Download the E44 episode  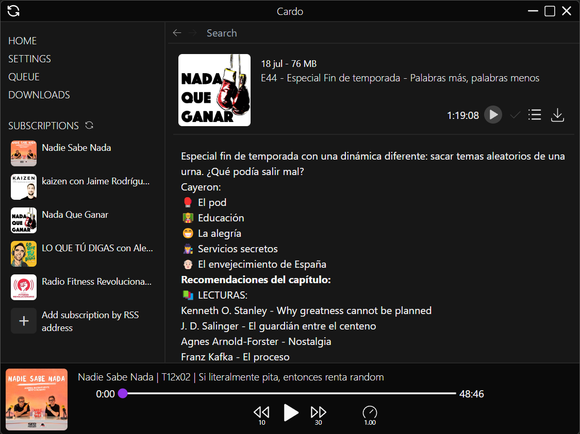[557, 115]
